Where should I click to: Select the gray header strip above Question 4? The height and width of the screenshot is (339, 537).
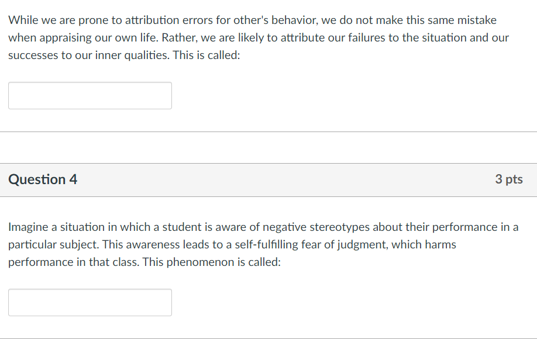pos(268,179)
